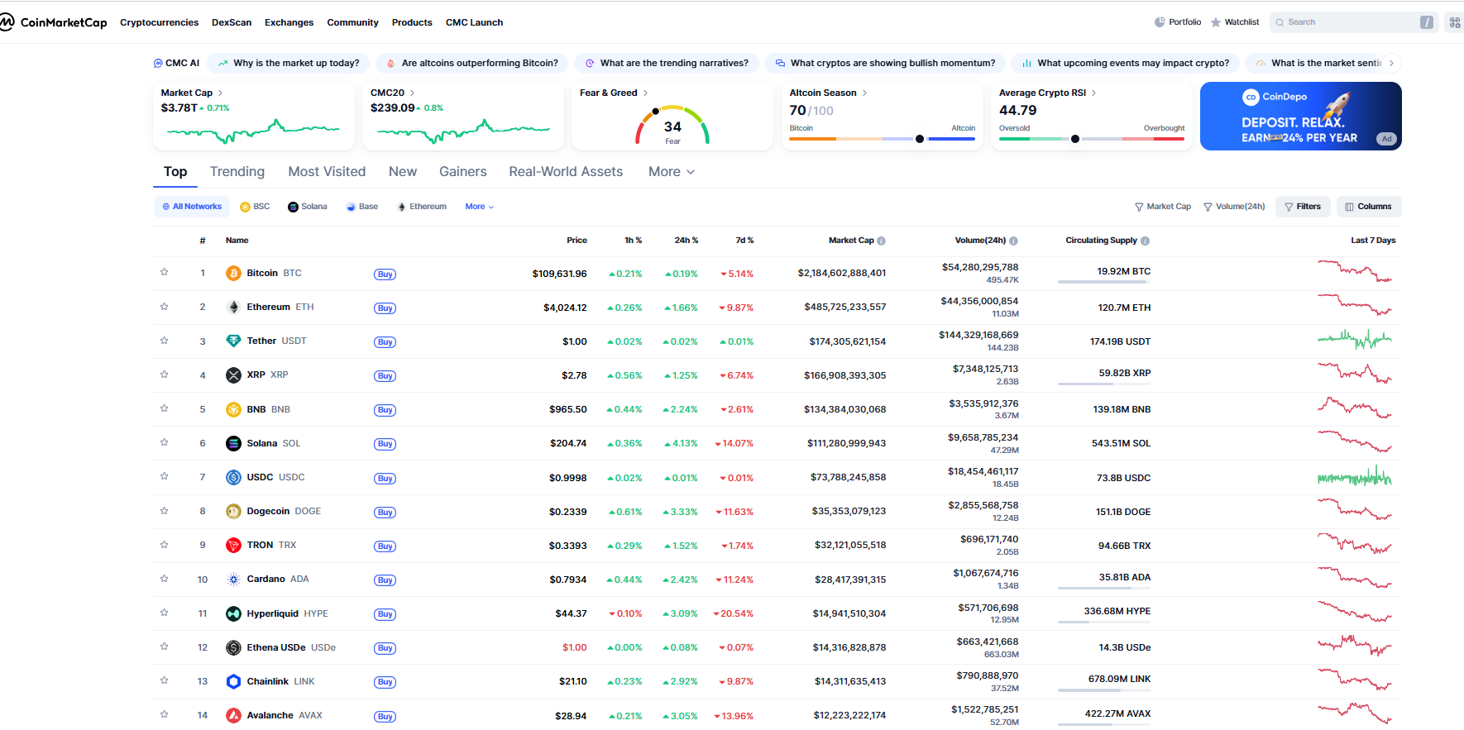Expand the More networks dropdown

pos(479,207)
